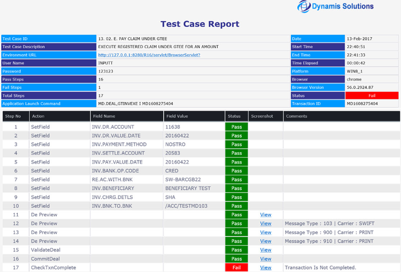Select the Transaction ID value MD1608275404
This screenshot has height=272, width=401.
coord(363,103)
